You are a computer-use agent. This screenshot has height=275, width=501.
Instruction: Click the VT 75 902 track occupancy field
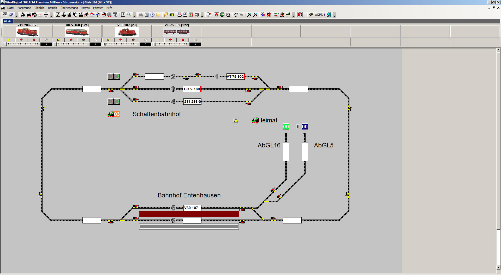point(236,77)
